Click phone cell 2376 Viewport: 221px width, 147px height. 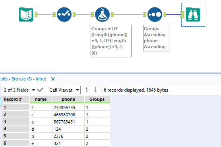68,136
